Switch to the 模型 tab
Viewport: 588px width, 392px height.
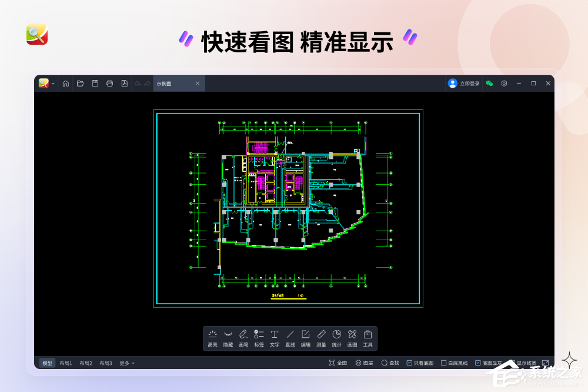pos(47,363)
